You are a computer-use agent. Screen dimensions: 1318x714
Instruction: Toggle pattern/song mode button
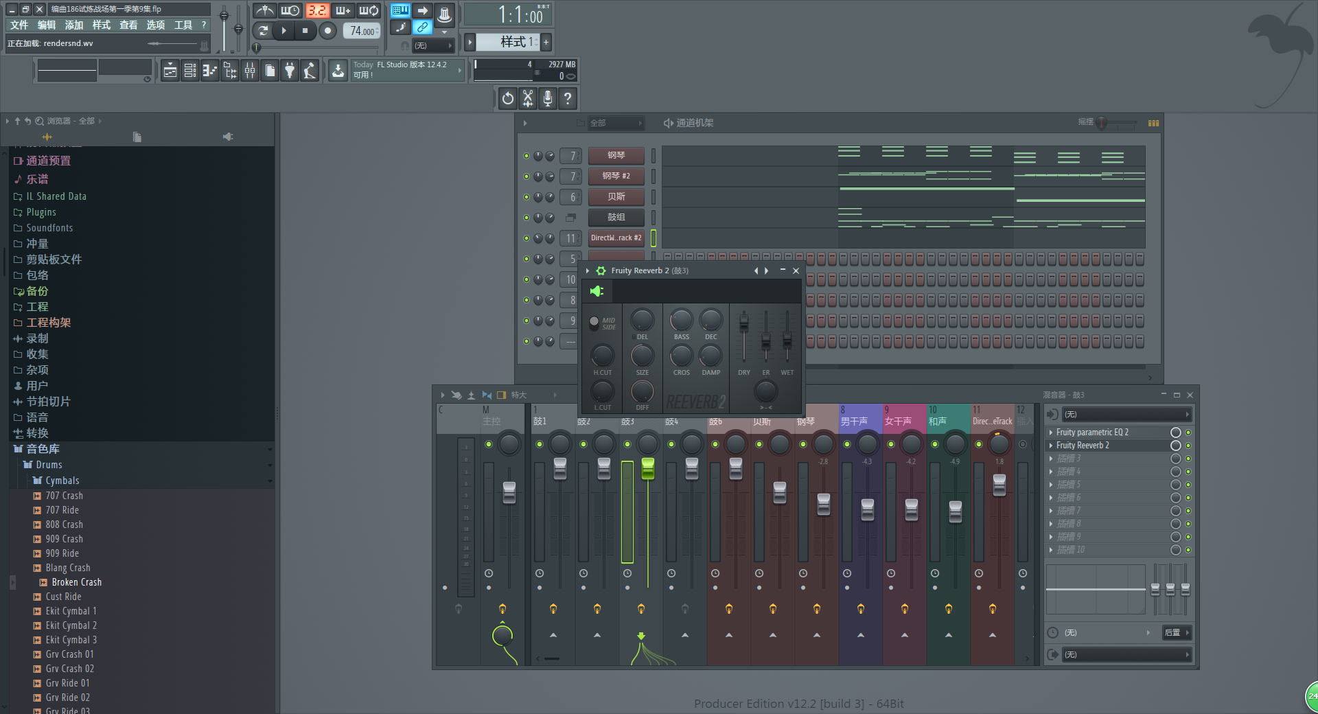[263, 30]
